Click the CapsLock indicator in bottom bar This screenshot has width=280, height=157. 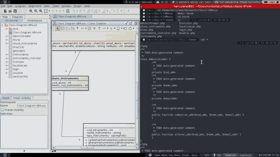click(x=245, y=155)
